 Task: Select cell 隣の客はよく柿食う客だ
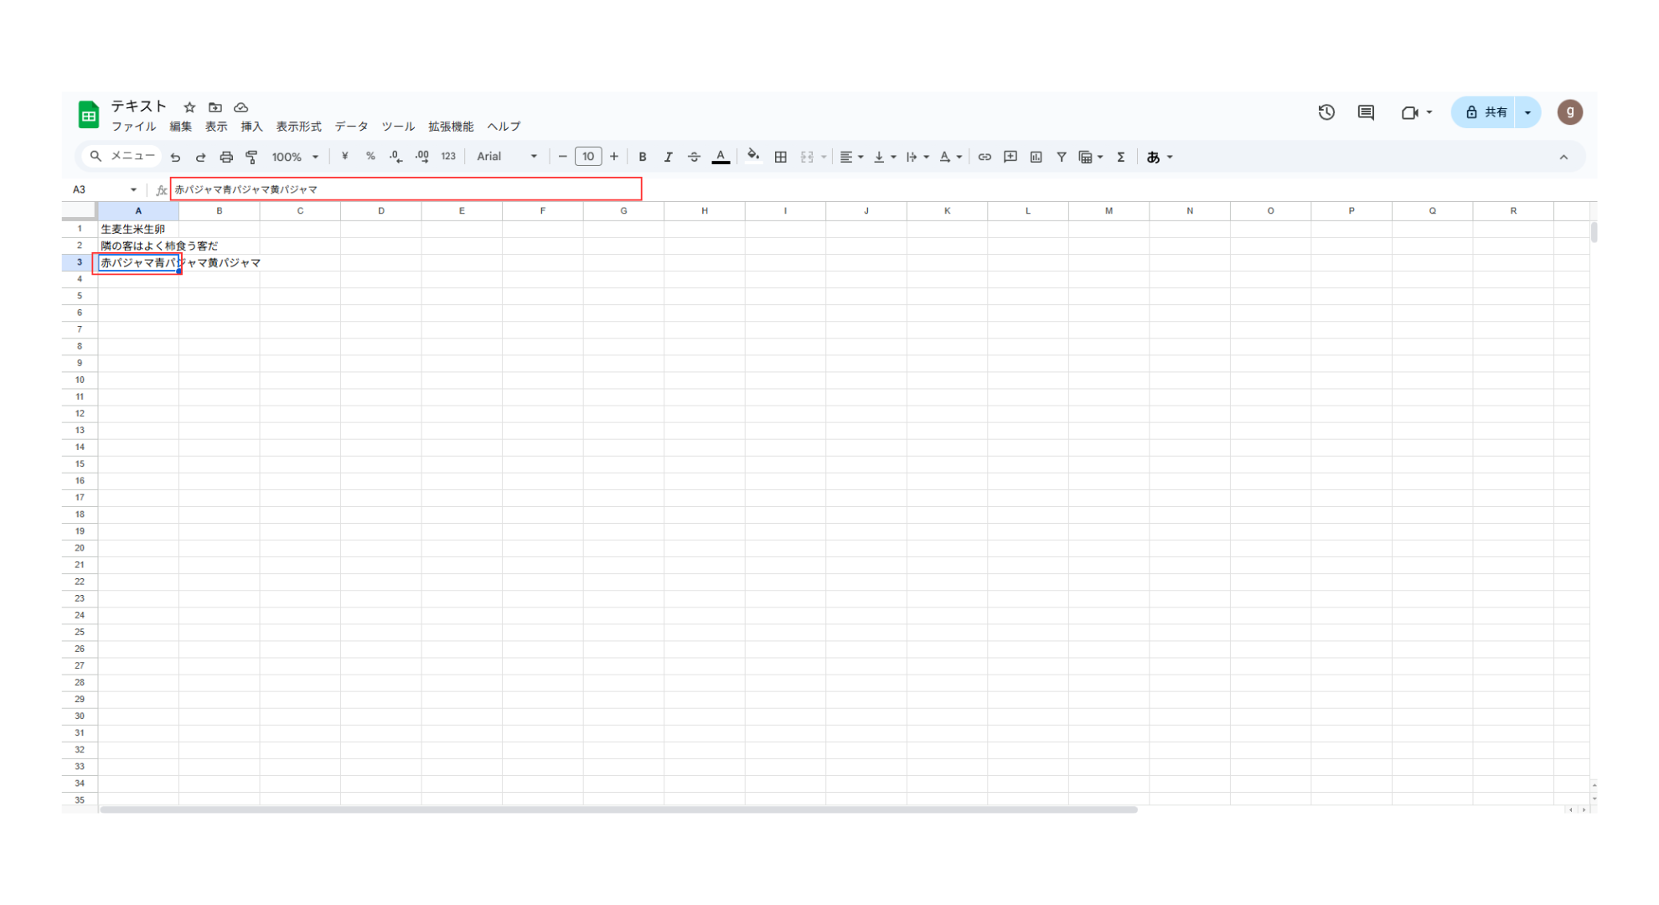[x=138, y=246]
